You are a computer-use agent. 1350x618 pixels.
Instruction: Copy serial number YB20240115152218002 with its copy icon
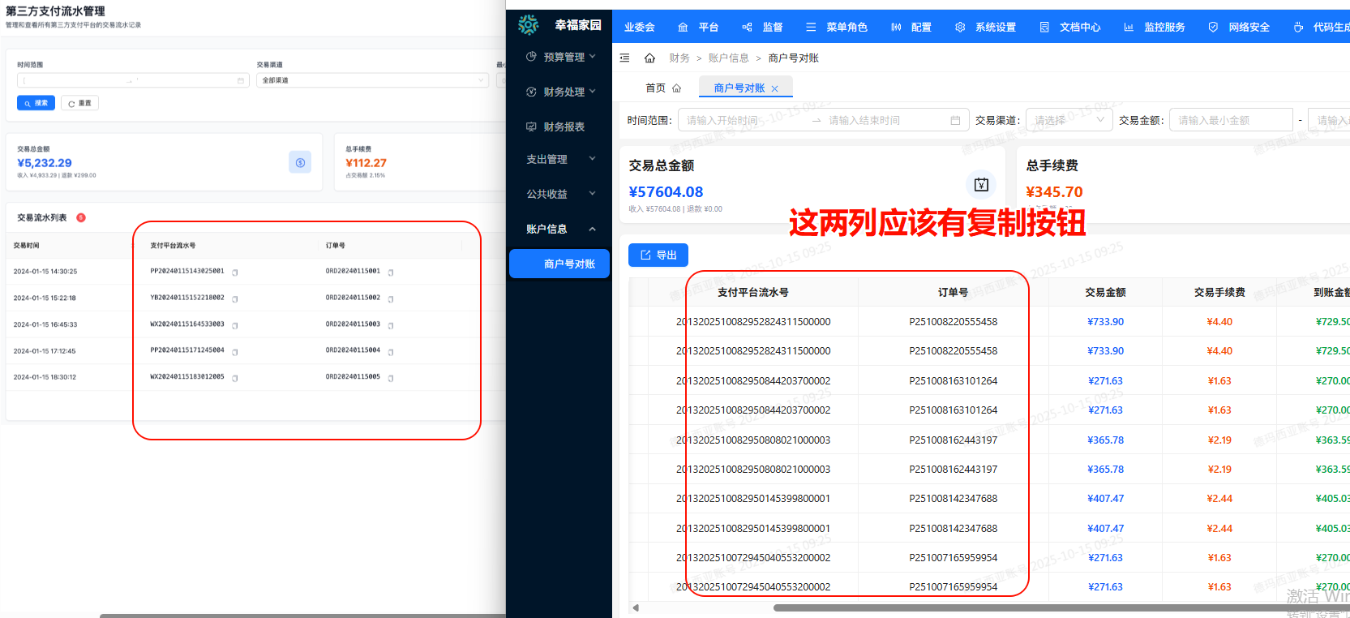pos(235,299)
